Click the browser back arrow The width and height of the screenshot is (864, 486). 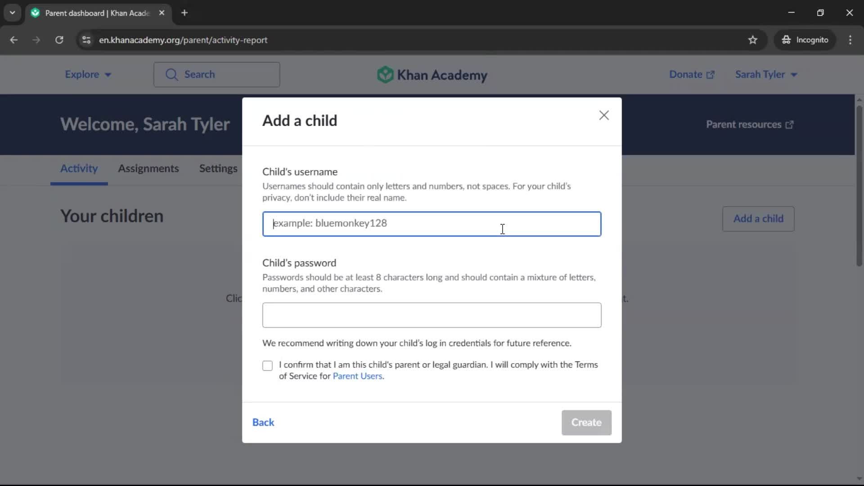[x=14, y=40]
